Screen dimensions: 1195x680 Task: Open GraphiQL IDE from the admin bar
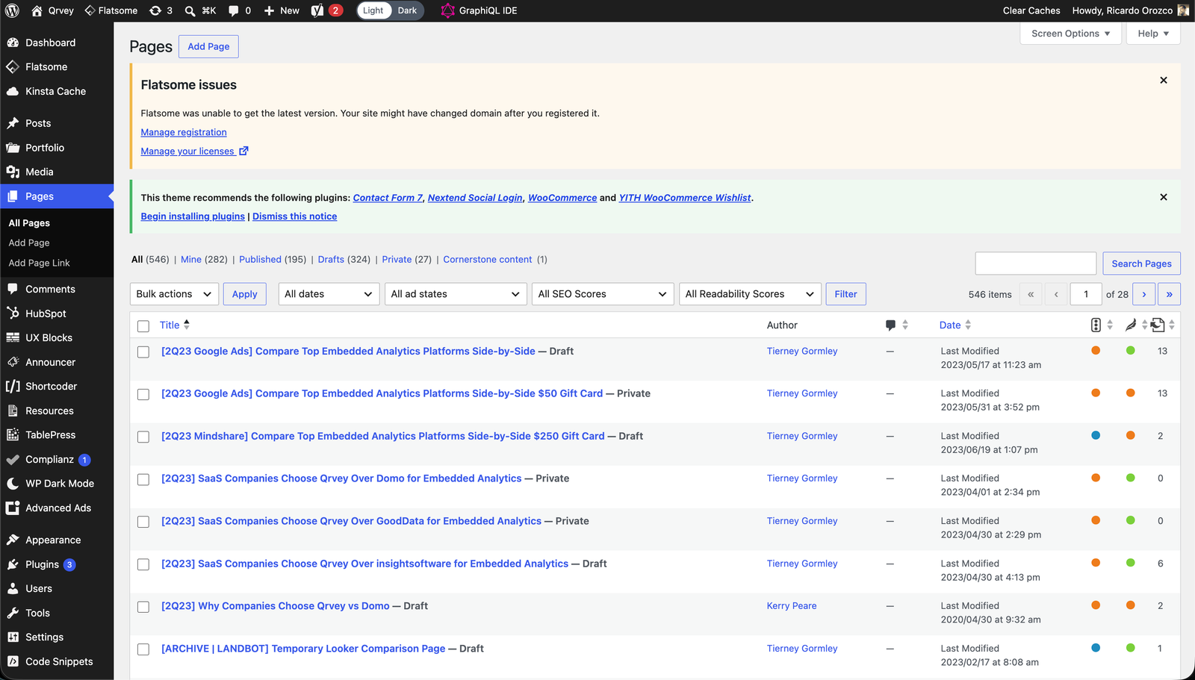(478, 10)
